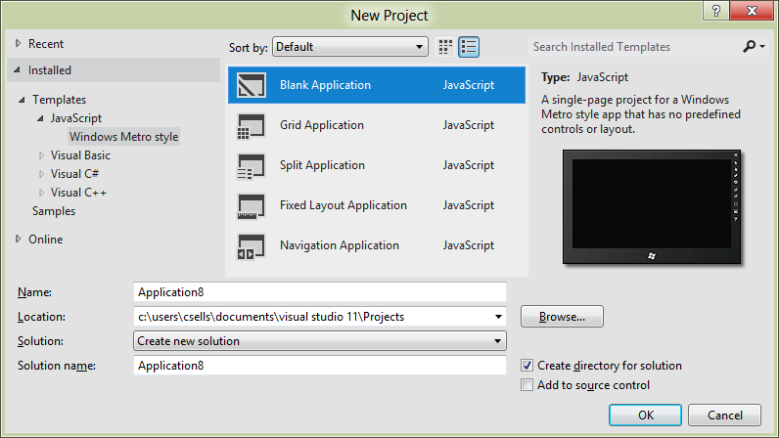Select the Grid Application template row
The width and height of the screenshot is (779, 438).
(x=377, y=125)
